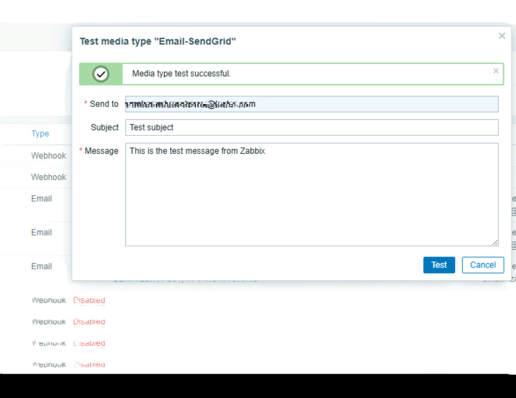Dismiss the test successful notification
This screenshot has height=398, width=516.
[496, 71]
